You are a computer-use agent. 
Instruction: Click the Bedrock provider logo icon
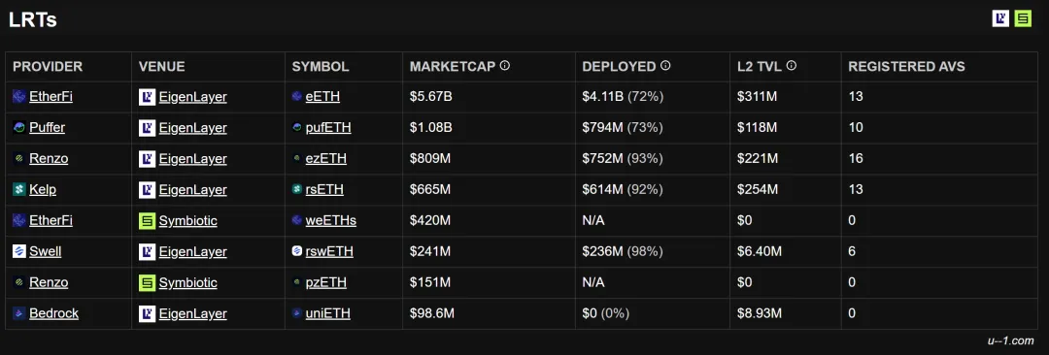point(19,313)
